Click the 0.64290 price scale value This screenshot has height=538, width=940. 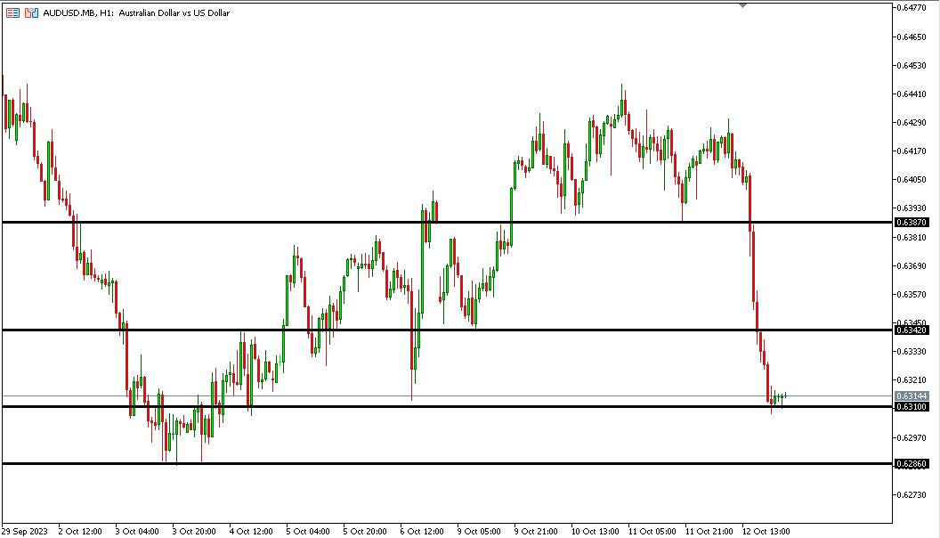click(x=912, y=122)
